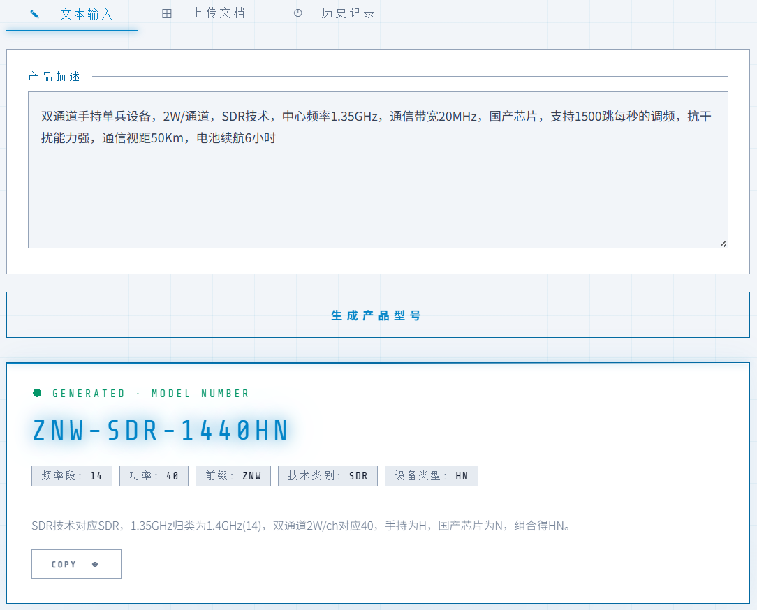This screenshot has height=610, width=757.
Task: Click the COPY button
Action: [x=76, y=564]
